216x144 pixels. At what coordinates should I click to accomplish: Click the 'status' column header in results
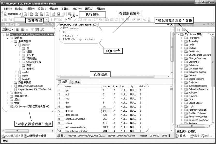click(142, 87)
